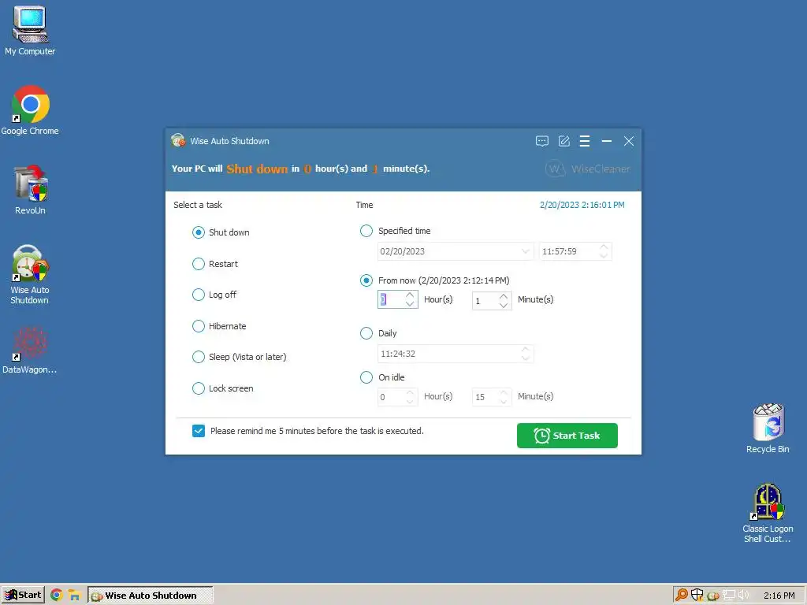Choose the From now radio button
The image size is (807, 605).
tap(366, 280)
